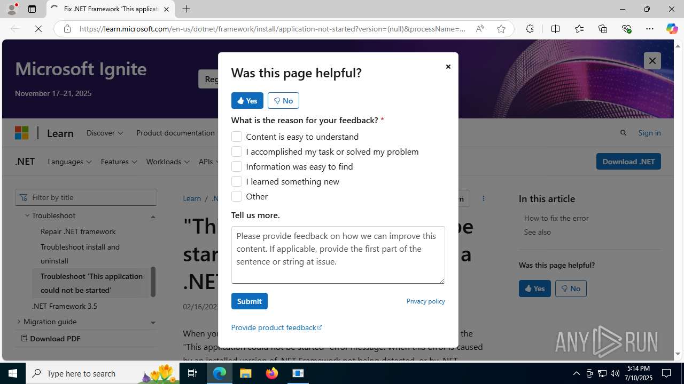Open Browser essentials icon
The image size is (684, 384).
[626, 29]
